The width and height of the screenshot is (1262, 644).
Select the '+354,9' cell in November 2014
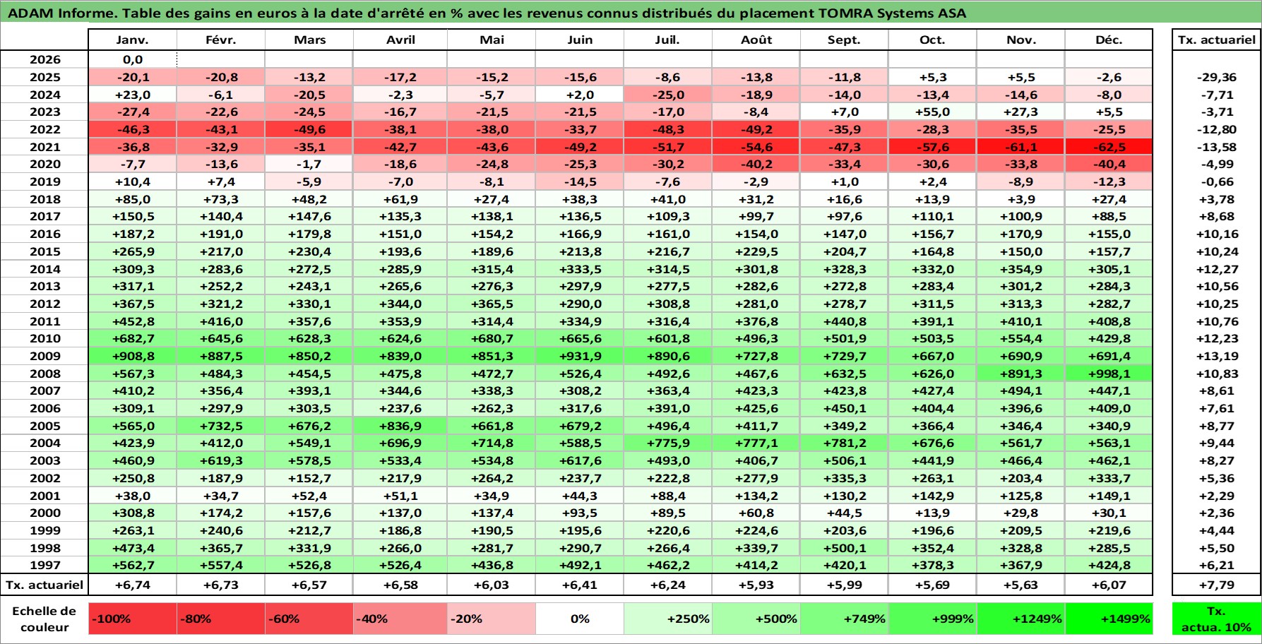pos(1020,269)
